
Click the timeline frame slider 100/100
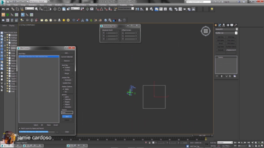[202, 135]
